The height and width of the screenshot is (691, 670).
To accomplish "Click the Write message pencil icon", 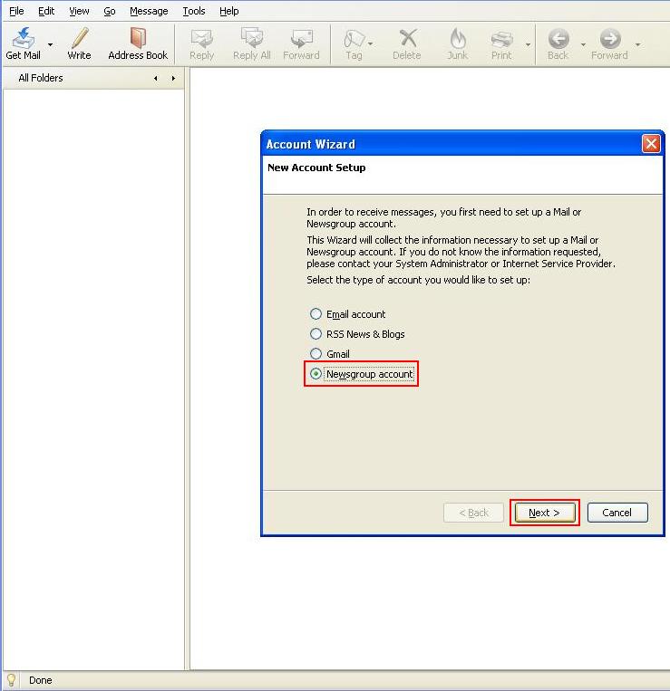I will [x=79, y=39].
